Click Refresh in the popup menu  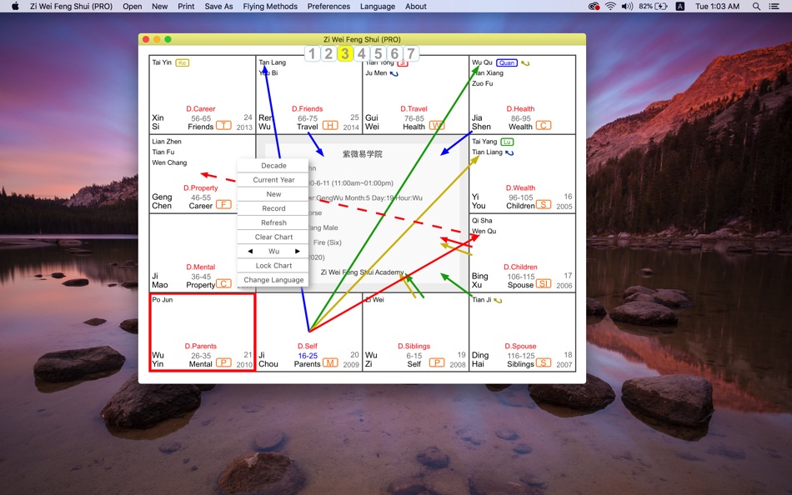tap(273, 222)
